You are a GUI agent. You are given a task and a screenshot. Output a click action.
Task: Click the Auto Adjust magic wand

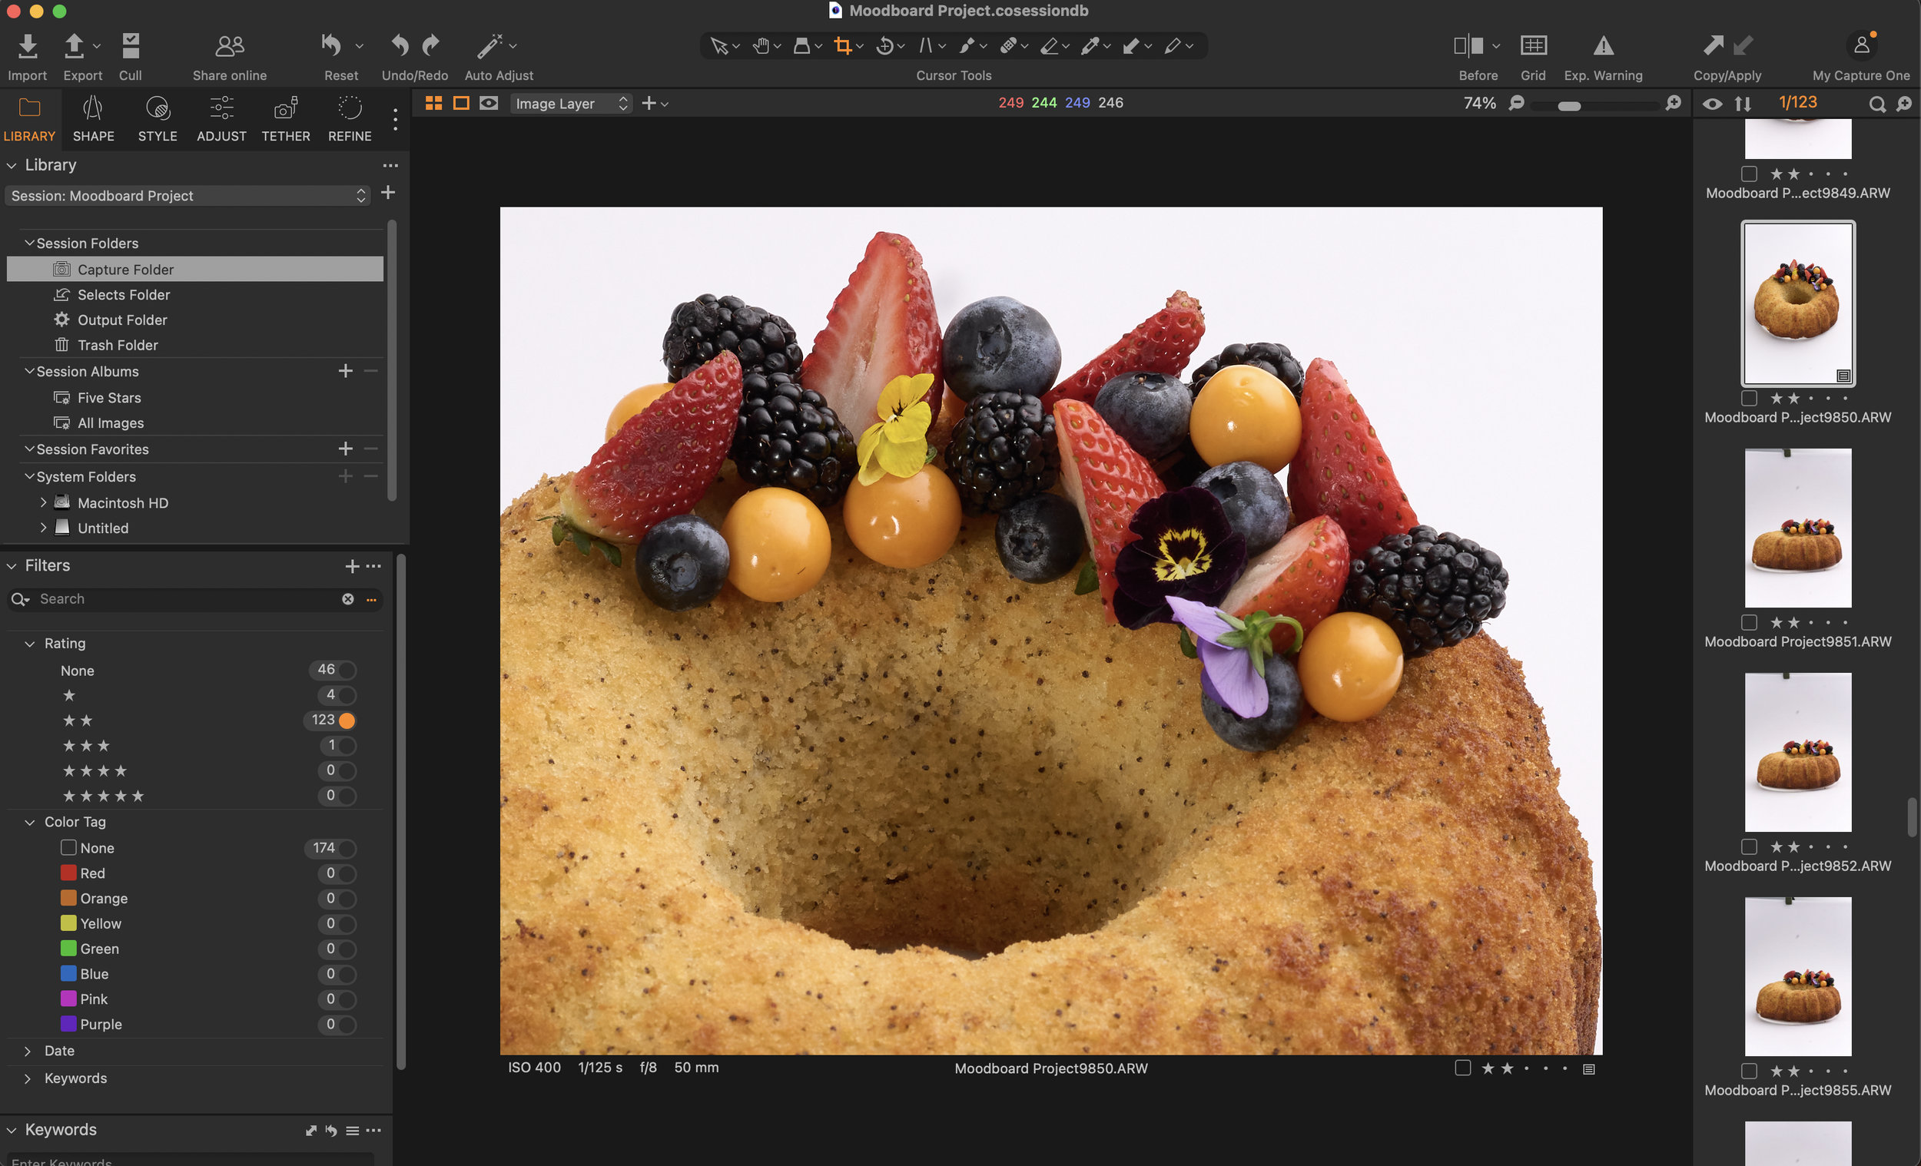(x=489, y=46)
